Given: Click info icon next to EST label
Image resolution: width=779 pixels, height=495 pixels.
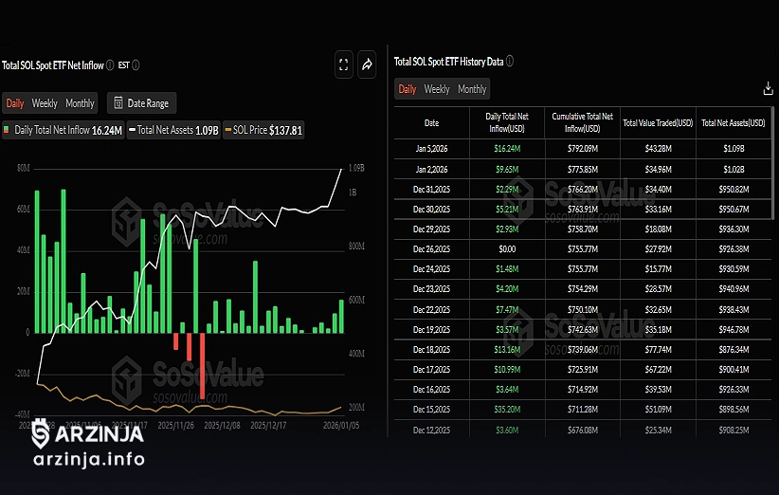Looking at the screenshot, I should click(x=136, y=64).
